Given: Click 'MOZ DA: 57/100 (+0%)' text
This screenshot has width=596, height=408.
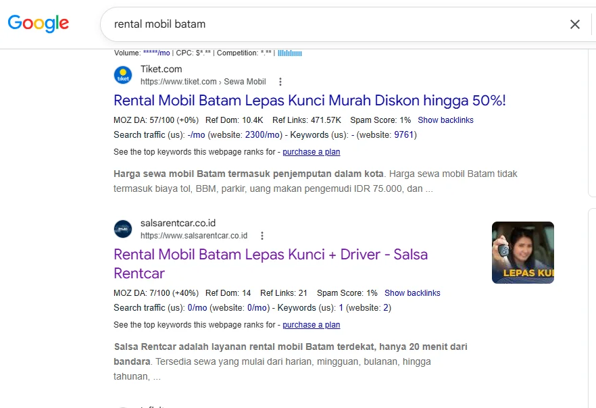Looking at the screenshot, I should [156, 120].
